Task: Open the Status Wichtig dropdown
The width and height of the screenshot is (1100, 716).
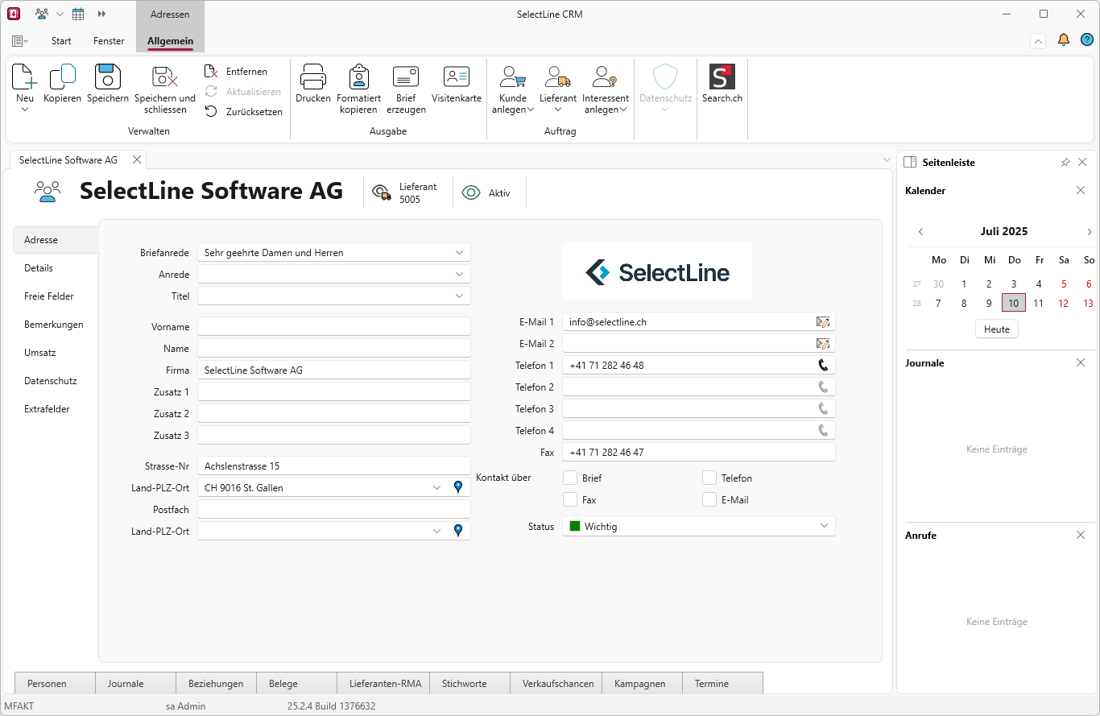Action: (x=824, y=526)
